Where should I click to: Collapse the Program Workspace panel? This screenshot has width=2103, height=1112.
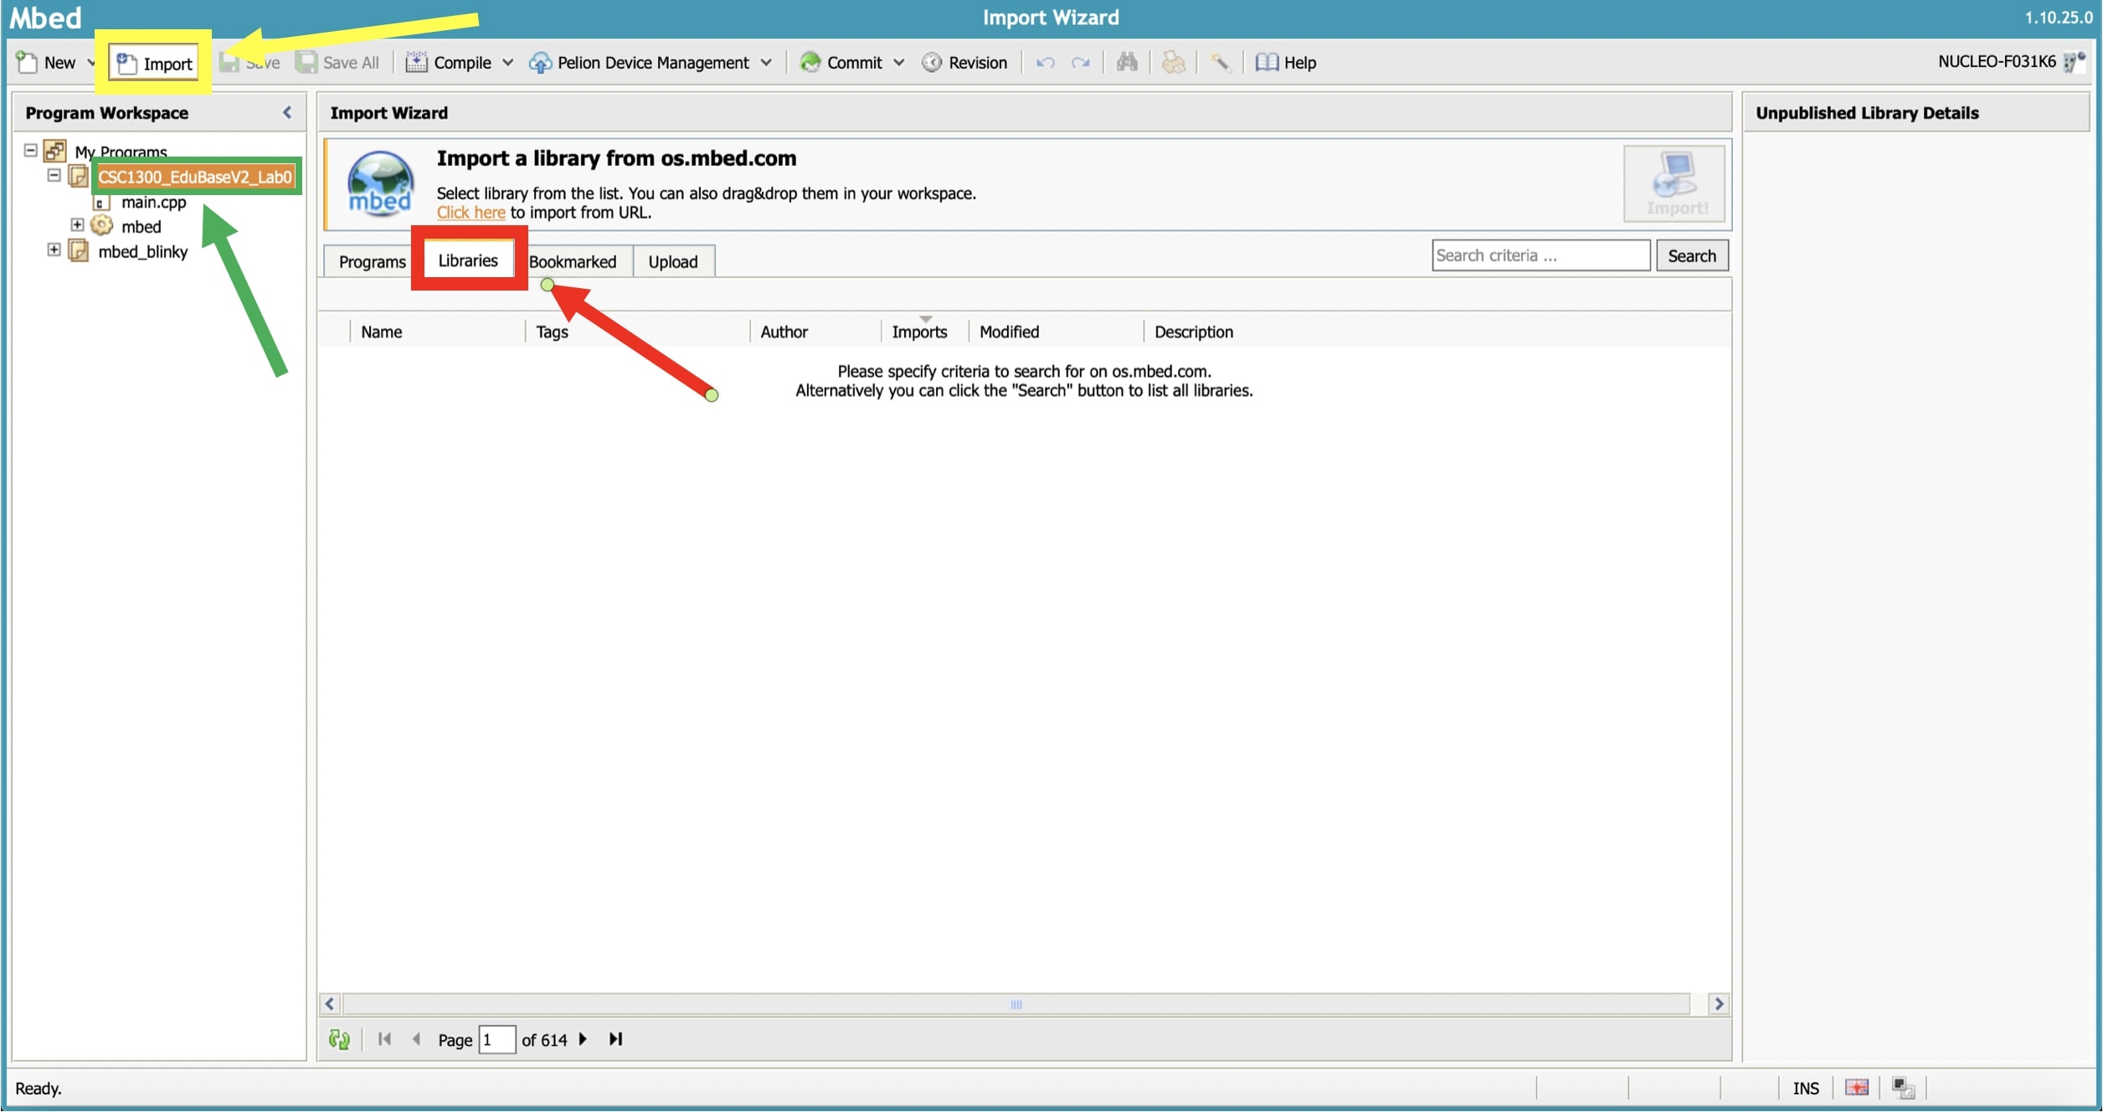[287, 112]
